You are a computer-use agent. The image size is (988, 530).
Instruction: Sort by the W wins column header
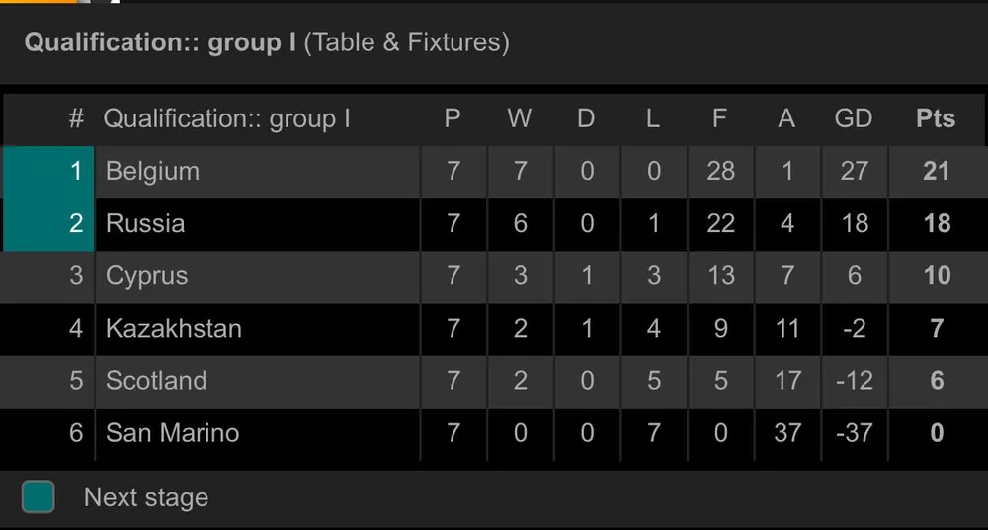pyautogui.click(x=519, y=119)
